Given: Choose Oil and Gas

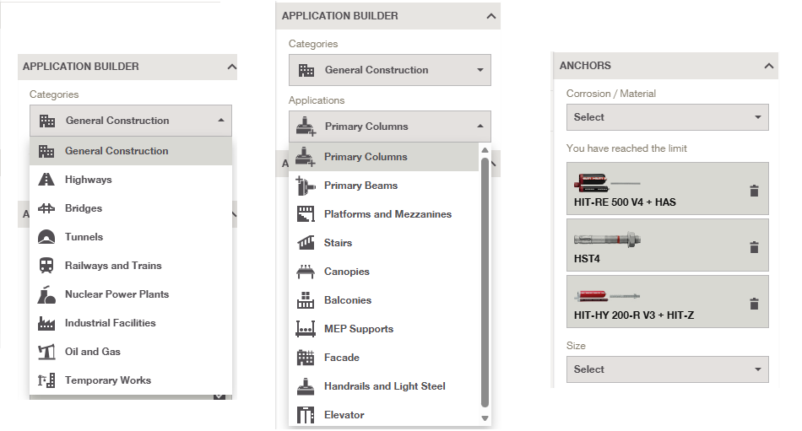Looking at the screenshot, I should [x=130, y=351].
